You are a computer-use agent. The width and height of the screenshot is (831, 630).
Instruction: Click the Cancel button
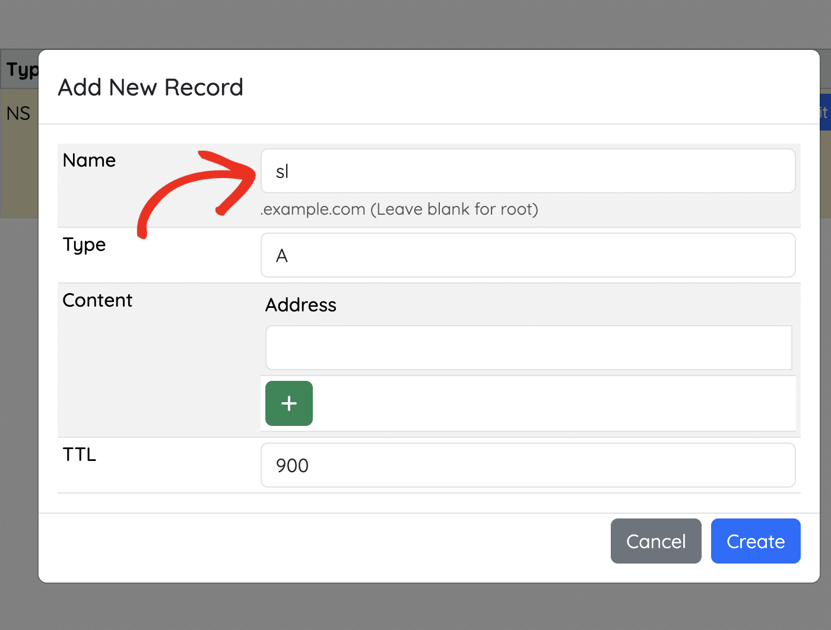click(656, 541)
